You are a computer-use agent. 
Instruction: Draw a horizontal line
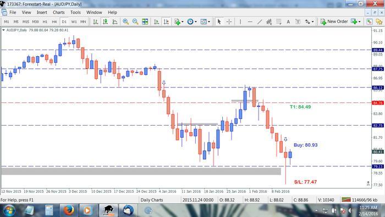250,21
